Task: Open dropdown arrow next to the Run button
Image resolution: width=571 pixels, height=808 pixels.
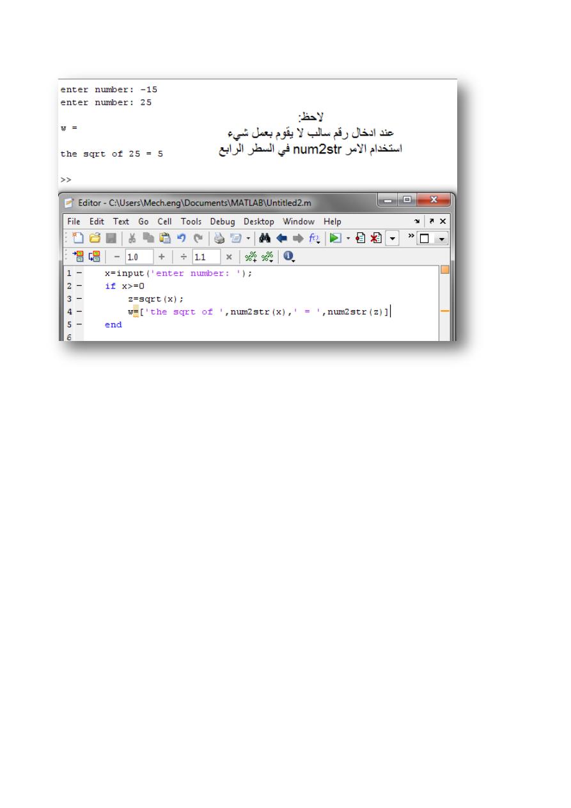Action: coord(348,239)
